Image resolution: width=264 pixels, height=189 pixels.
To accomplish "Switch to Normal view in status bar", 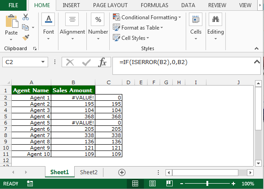I will pyautogui.click(x=135, y=184).
